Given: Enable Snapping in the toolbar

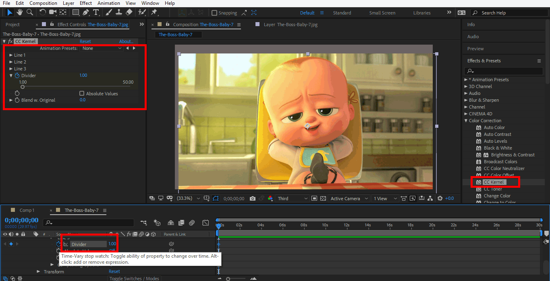Looking at the screenshot, I should pos(214,12).
